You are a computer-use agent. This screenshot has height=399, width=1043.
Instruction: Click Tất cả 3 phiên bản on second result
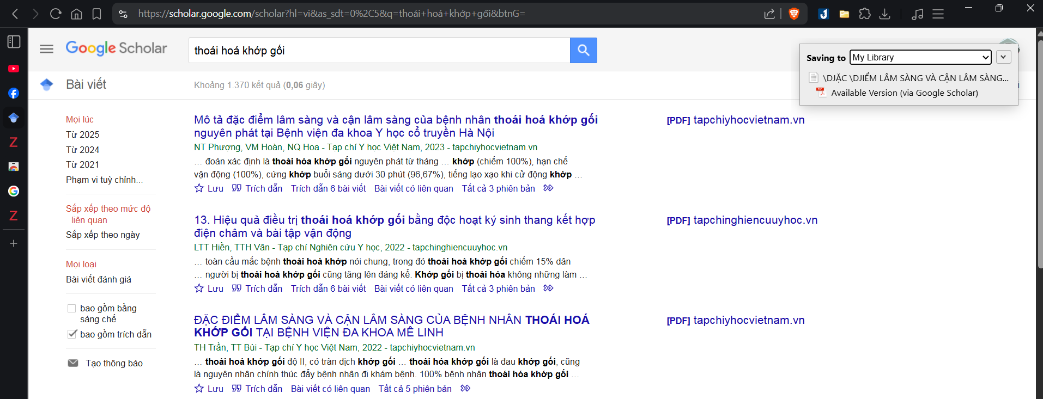pyautogui.click(x=499, y=288)
